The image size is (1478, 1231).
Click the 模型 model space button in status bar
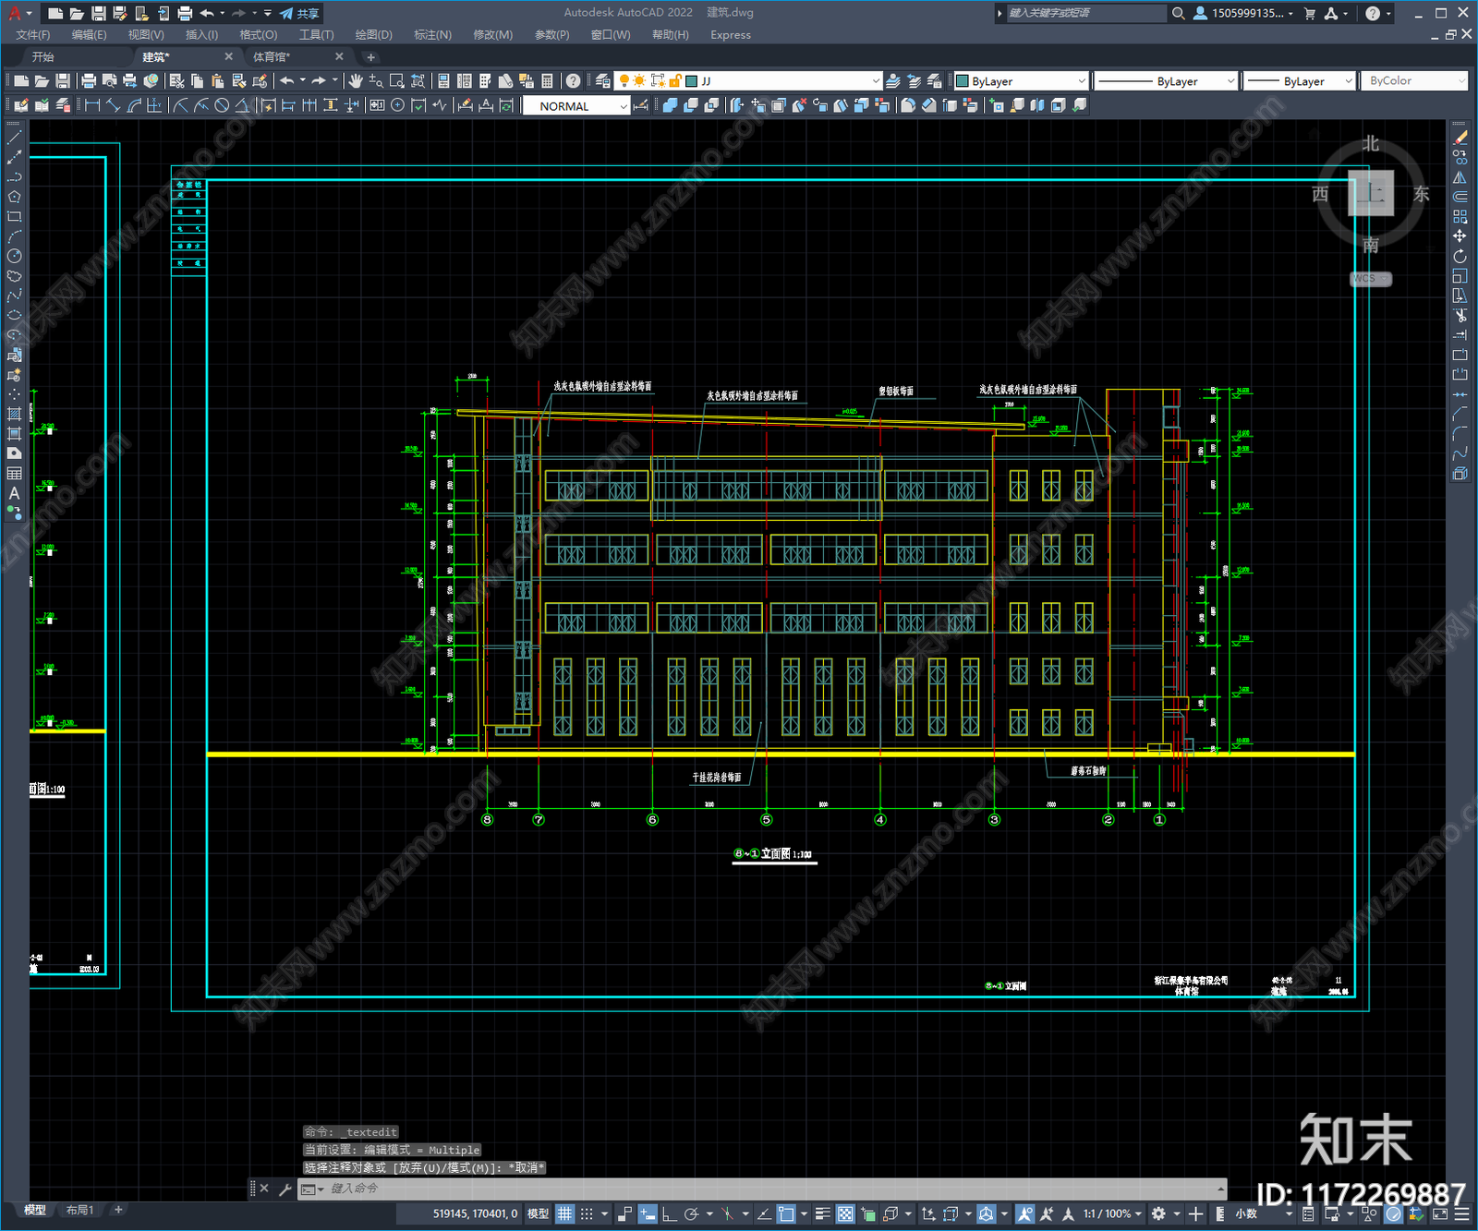tap(538, 1213)
